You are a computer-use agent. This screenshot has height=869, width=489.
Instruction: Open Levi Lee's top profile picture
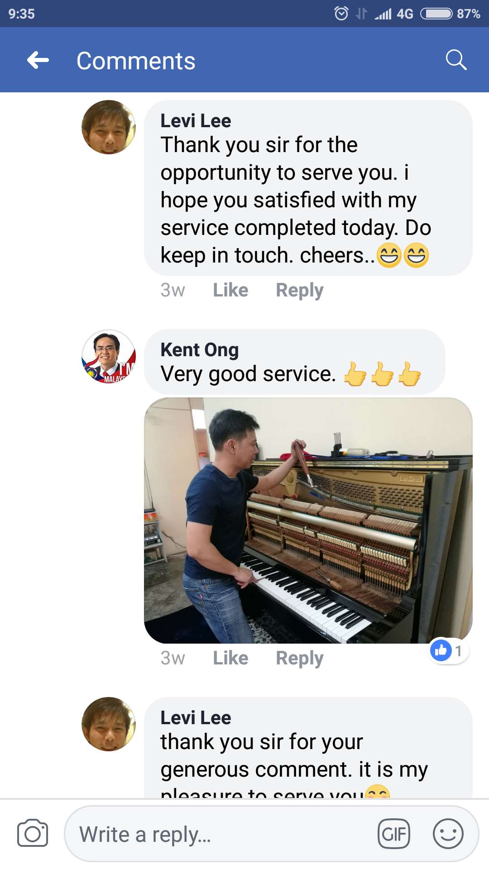(109, 127)
